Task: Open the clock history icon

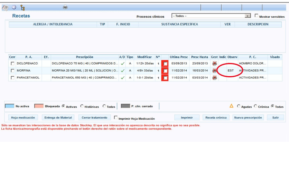Action: click(x=14, y=7)
